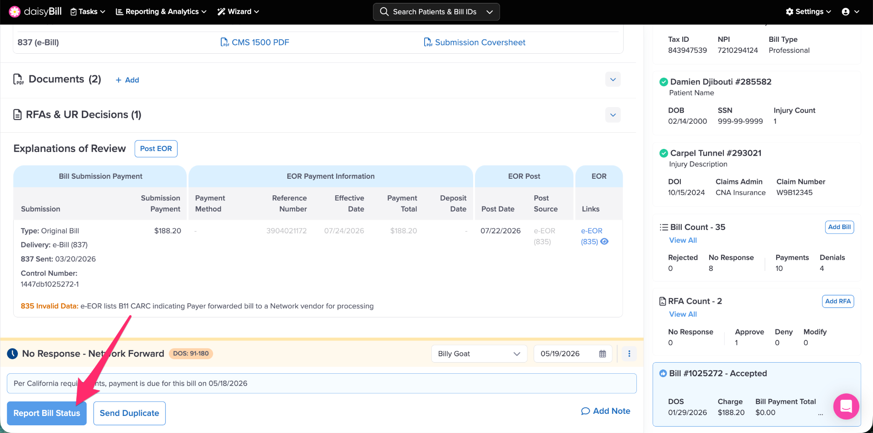
Task: Click the DOS: 91-180 badge
Action: click(191, 353)
